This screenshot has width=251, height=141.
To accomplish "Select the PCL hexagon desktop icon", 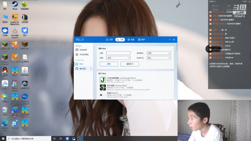I will coord(25,99).
